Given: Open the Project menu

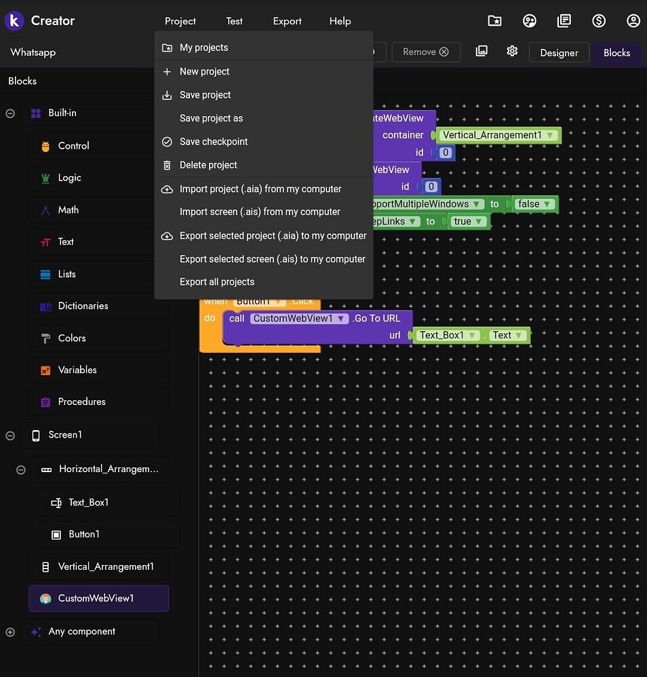Looking at the screenshot, I should [x=180, y=21].
